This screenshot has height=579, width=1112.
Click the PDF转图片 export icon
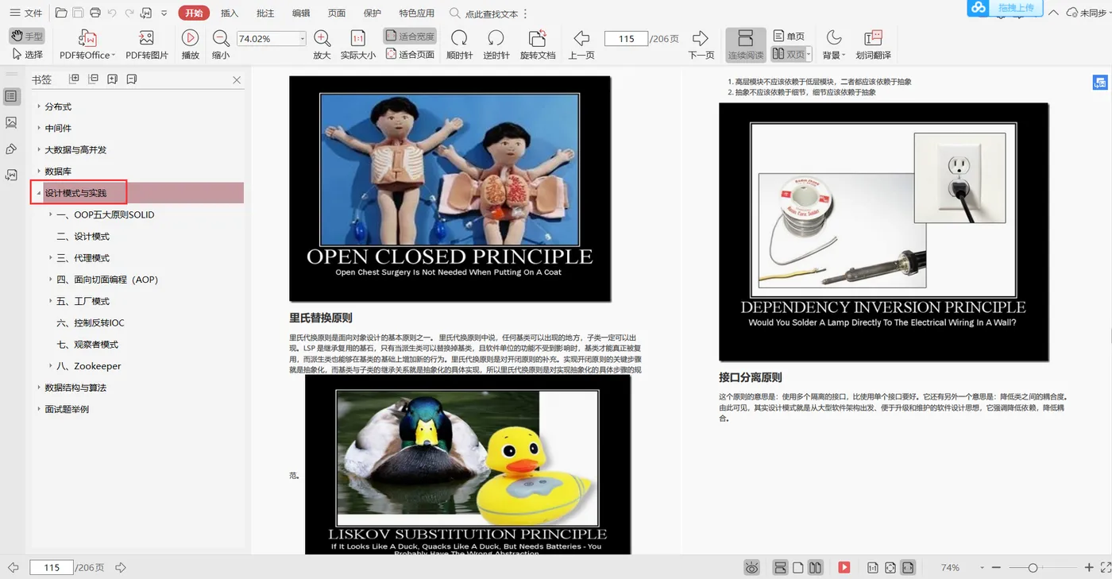146,39
